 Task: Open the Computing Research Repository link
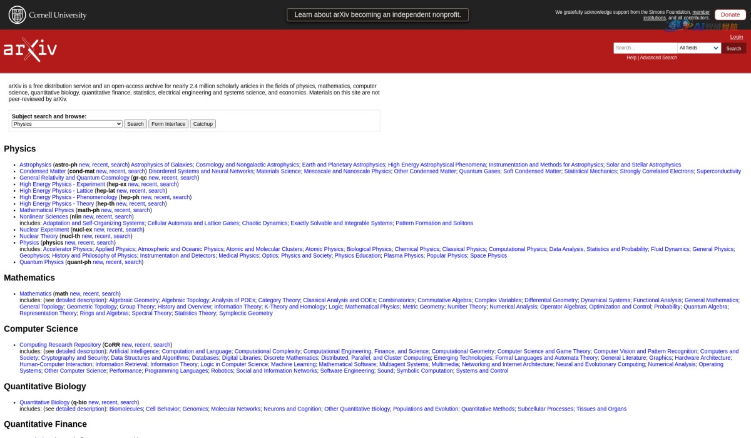[60, 345]
